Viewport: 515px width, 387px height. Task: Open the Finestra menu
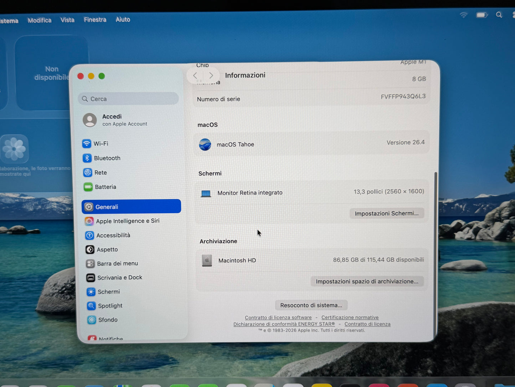coord(95,20)
